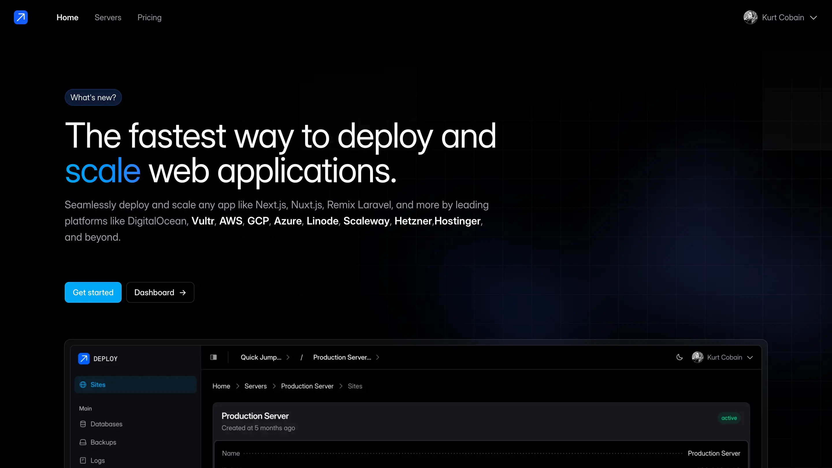Click the blue arrow logo in top navigation

21,17
